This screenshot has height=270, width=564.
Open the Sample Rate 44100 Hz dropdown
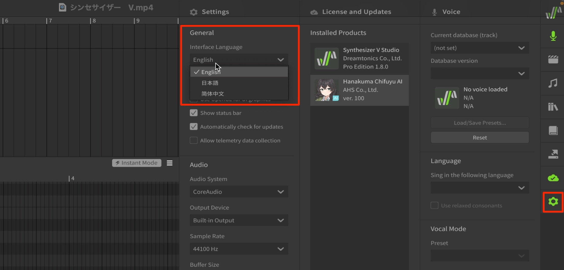coord(239,249)
